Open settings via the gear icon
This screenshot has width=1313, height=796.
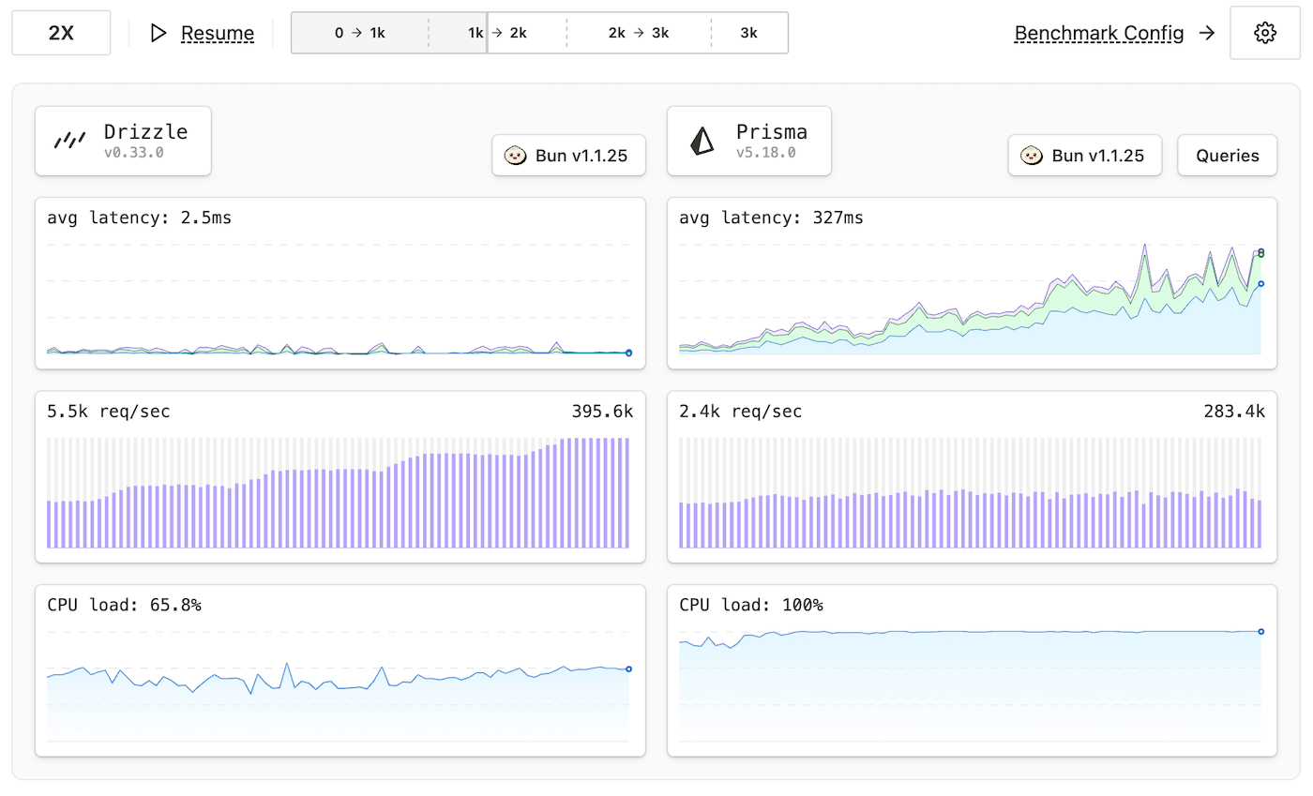tap(1264, 34)
